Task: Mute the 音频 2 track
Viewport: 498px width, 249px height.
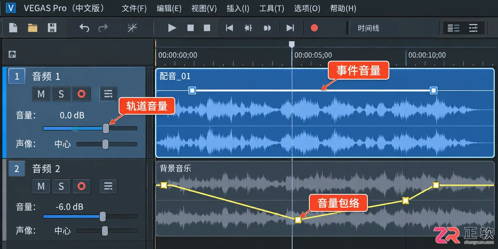Action: 41,186
